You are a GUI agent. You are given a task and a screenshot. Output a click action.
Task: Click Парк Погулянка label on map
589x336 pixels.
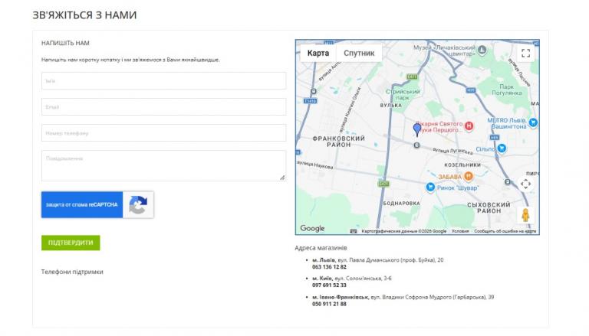click(x=507, y=90)
